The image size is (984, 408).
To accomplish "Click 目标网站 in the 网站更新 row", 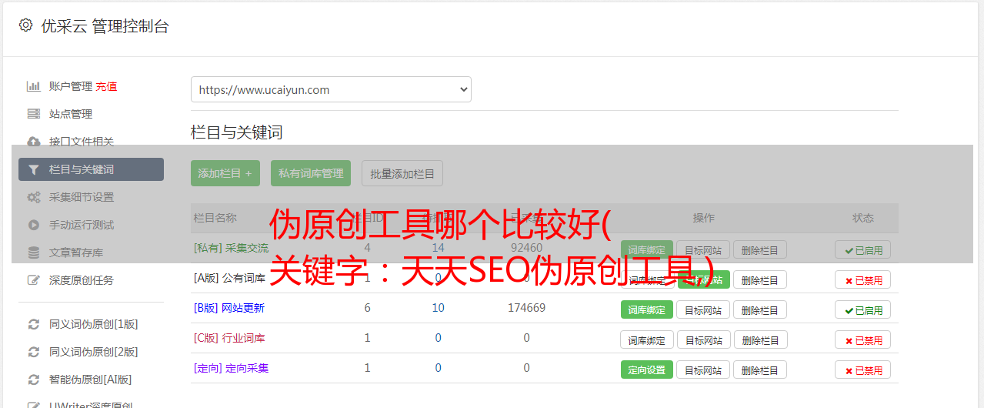I will [703, 309].
